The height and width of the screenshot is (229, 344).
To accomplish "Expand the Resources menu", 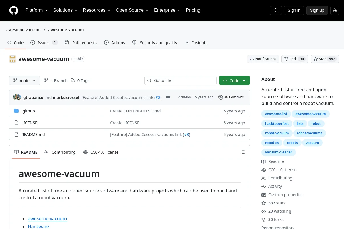I will pyautogui.click(x=97, y=10).
